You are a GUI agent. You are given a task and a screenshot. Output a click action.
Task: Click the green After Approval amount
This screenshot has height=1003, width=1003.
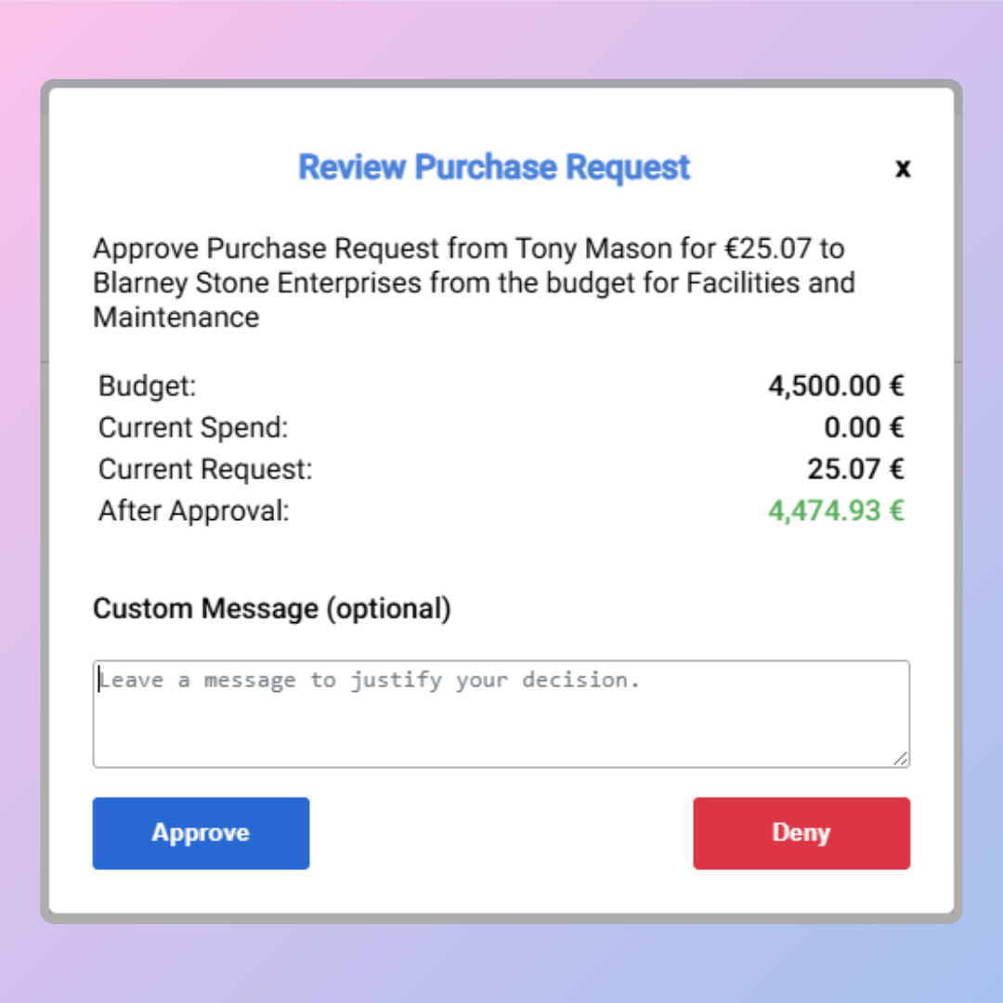pos(835,511)
